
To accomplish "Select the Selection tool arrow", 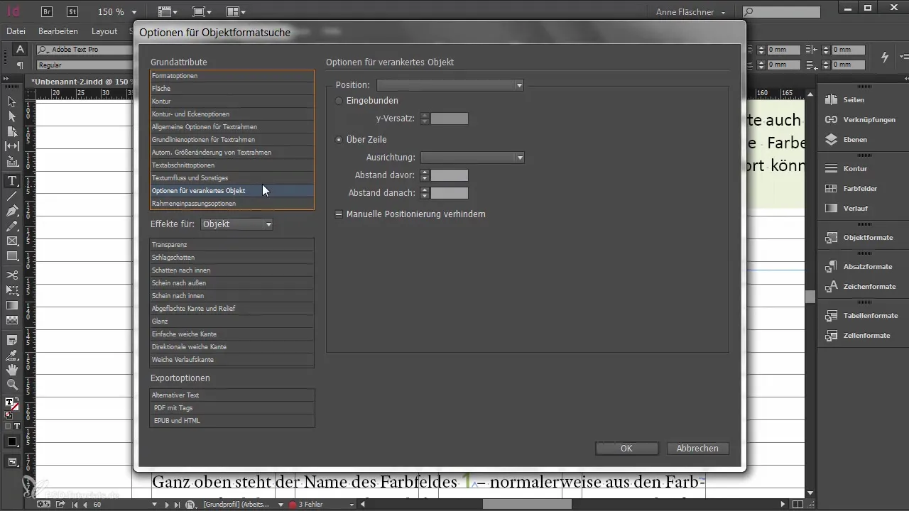I will (x=12, y=101).
